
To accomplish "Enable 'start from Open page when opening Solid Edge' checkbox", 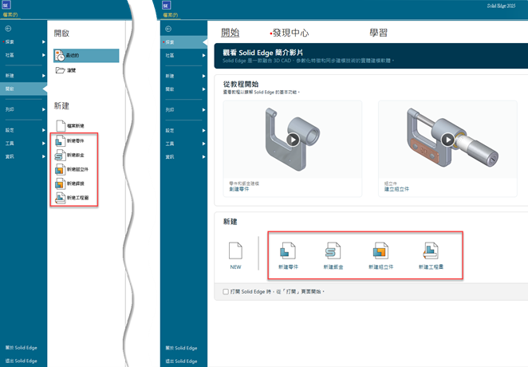I will pyautogui.click(x=226, y=291).
